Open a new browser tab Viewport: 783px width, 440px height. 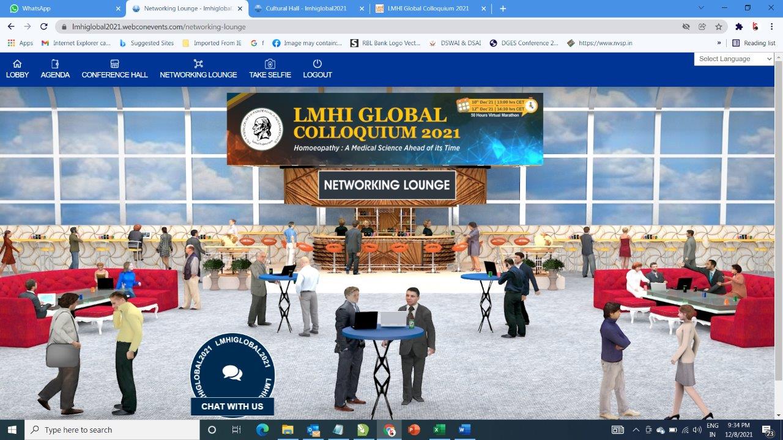tap(503, 9)
